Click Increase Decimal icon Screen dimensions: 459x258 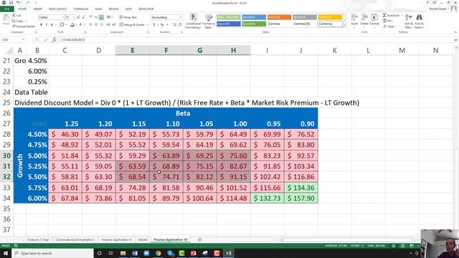[174, 25]
